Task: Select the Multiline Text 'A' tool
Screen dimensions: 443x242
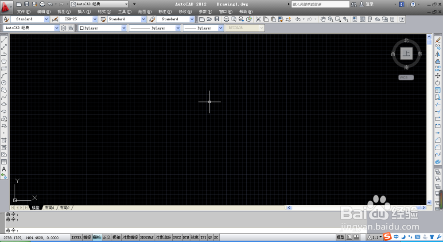Action: pos(4,169)
